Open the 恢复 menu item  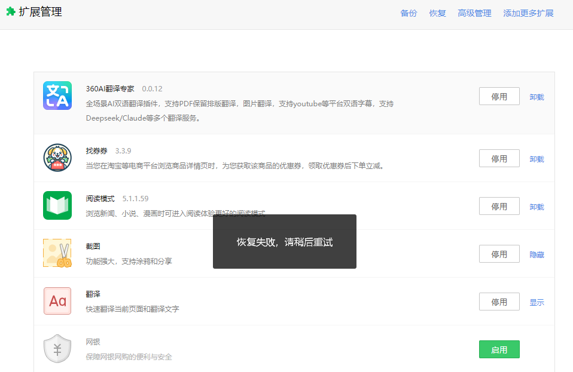click(x=437, y=13)
